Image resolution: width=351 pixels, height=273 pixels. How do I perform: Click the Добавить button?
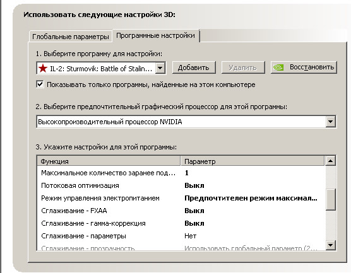pyautogui.click(x=194, y=67)
